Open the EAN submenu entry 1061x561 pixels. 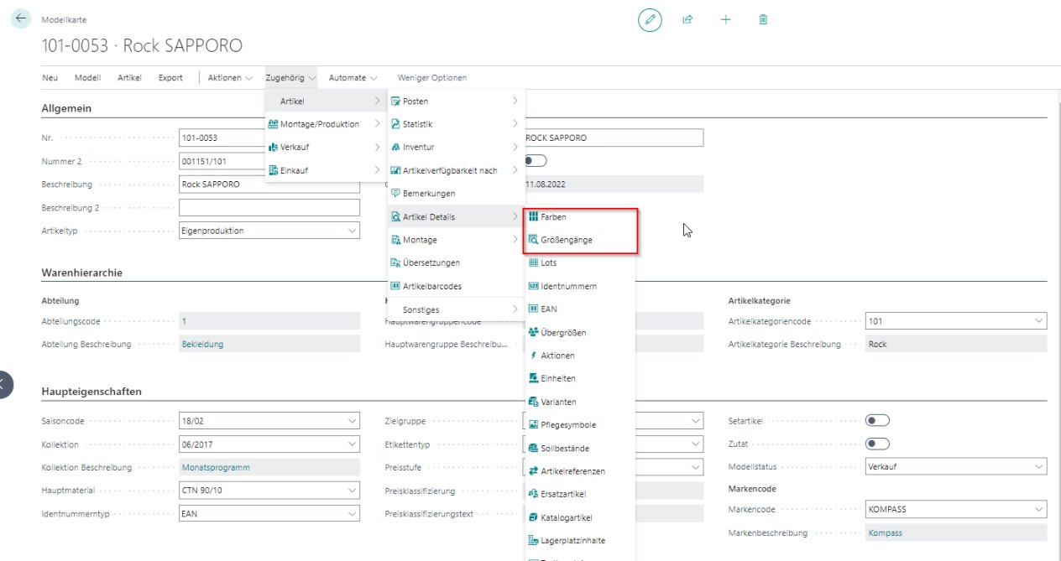point(549,309)
